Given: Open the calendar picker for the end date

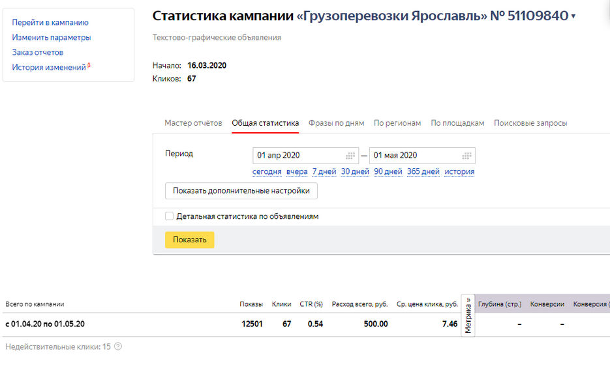Looking at the screenshot, I should coord(465,155).
